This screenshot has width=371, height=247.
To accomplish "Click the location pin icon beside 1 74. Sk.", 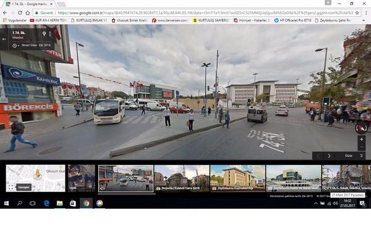I will pos(44,34).
